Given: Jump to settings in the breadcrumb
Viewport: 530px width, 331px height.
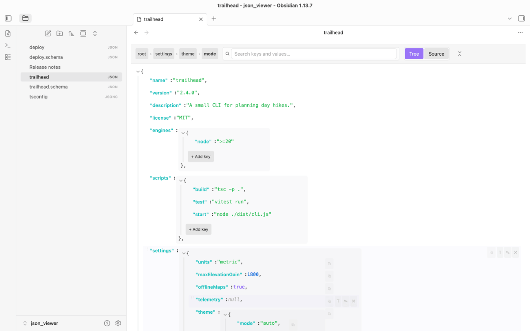Looking at the screenshot, I should tap(163, 54).
